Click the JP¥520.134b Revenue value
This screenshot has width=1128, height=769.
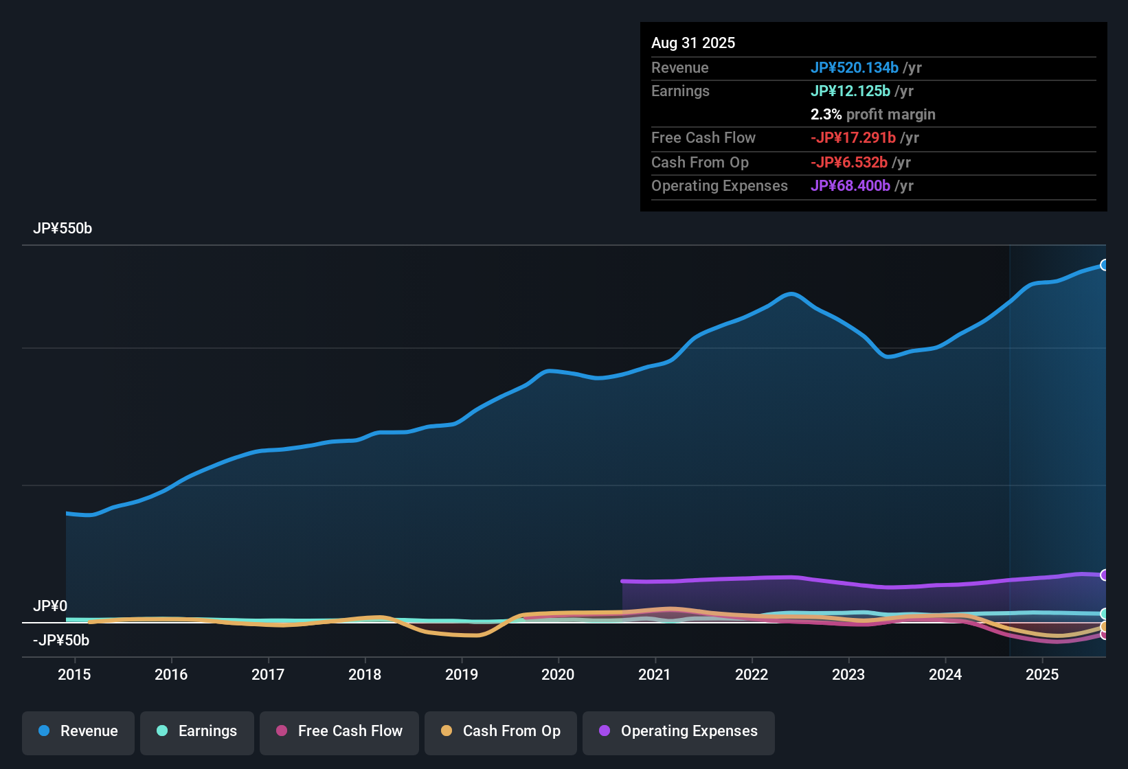click(855, 67)
